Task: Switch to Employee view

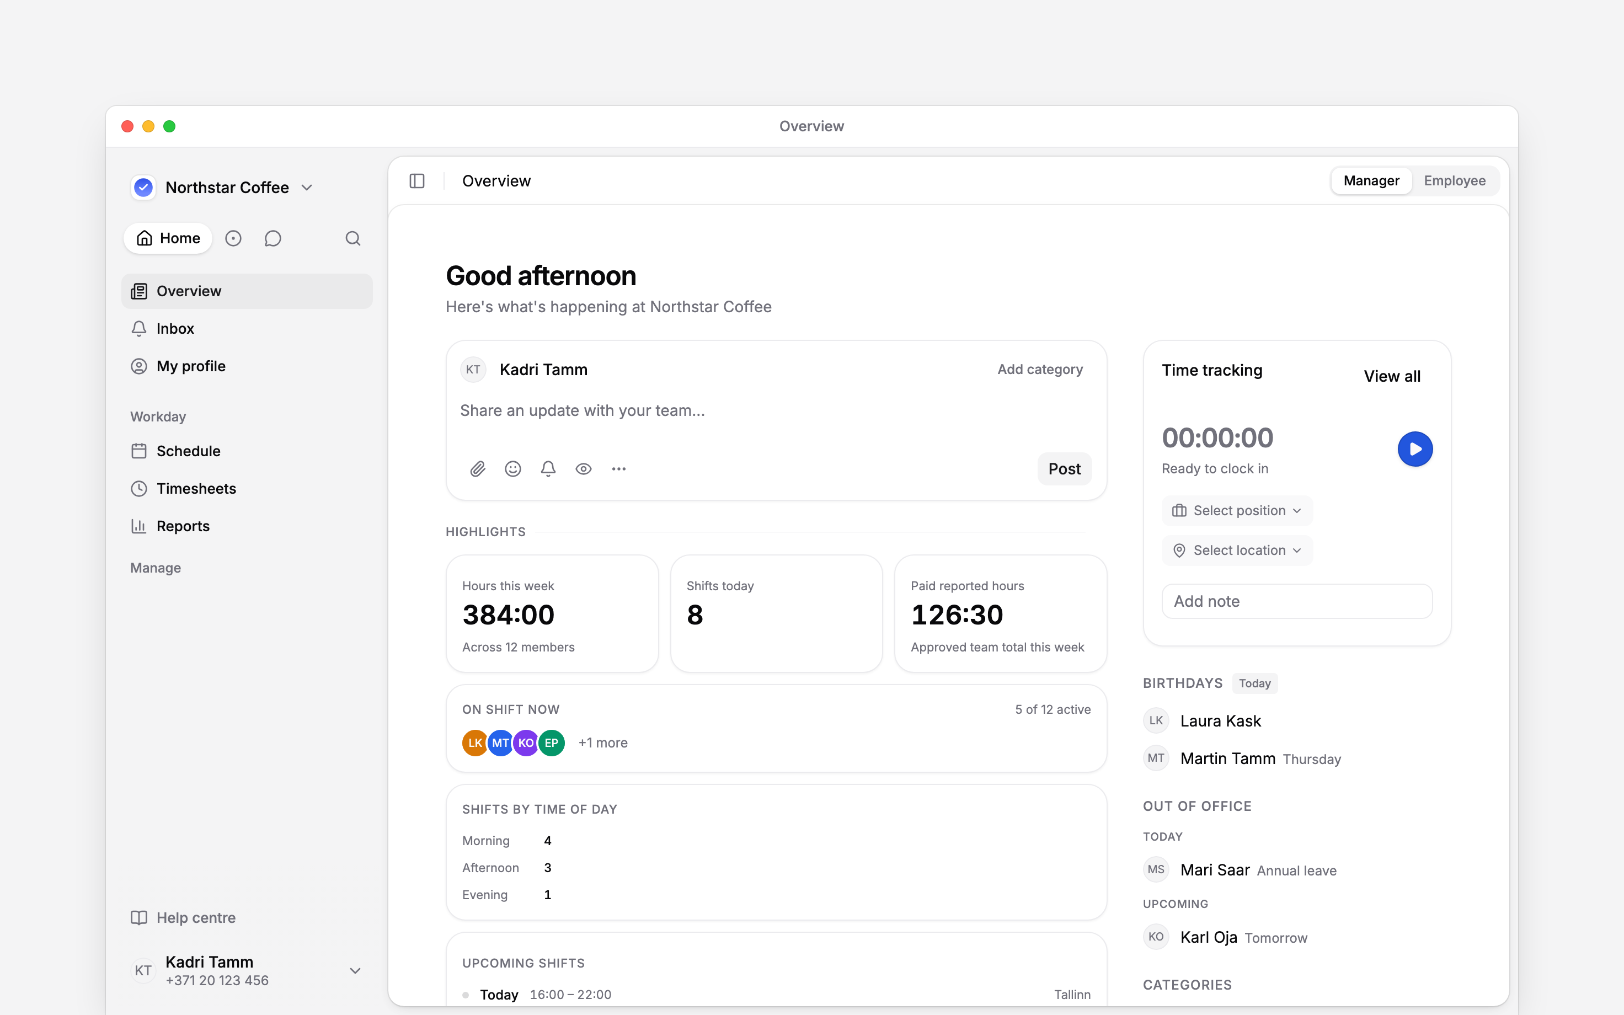Action: [x=1454, y=180]
